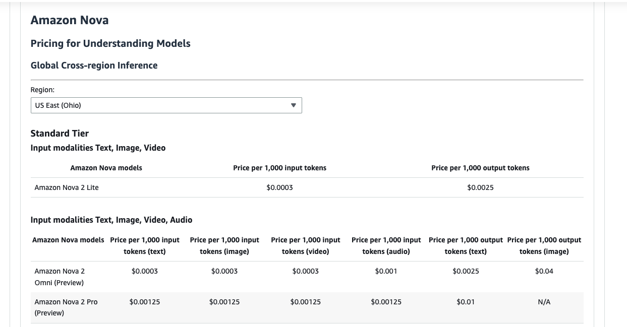Screen dimensions: 627x327
Task: Select the Nova 2 Pro text output price $0.01
Action: tap(465, 302)
